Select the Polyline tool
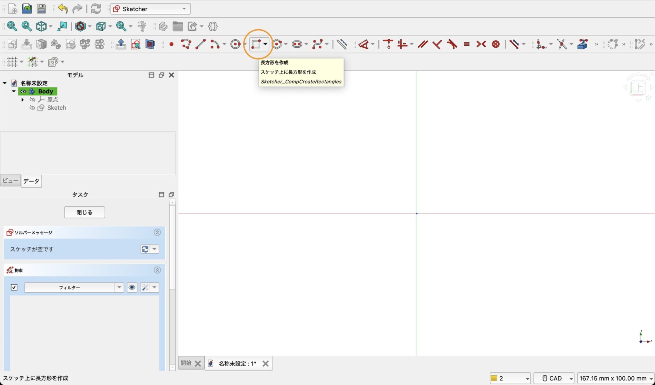The height and width of the screenshot is (385, 655). [x=186, y=44]
